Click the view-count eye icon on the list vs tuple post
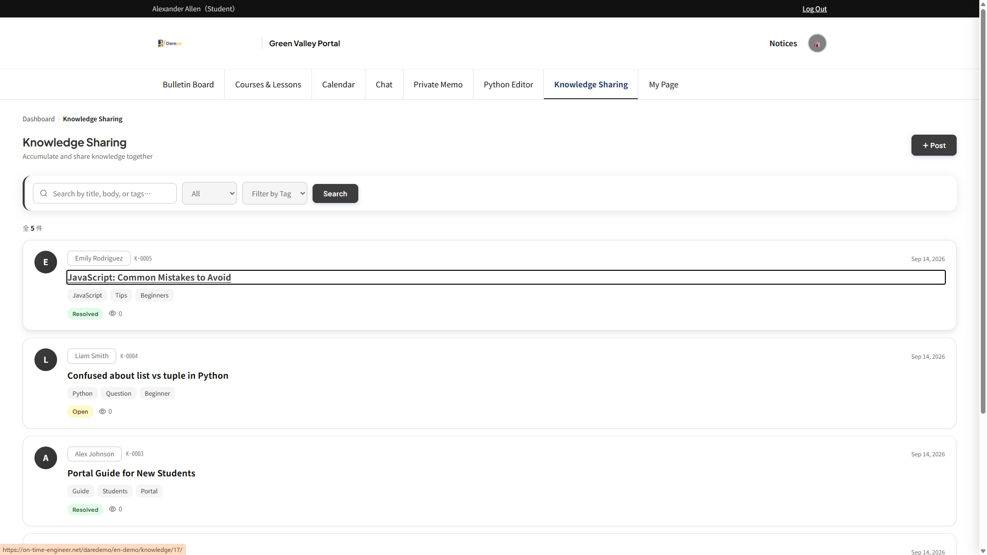 coord(102,411)
